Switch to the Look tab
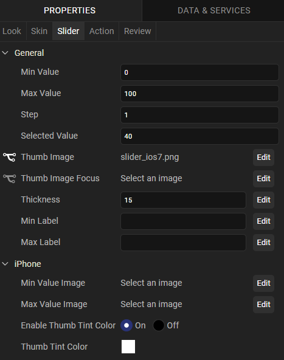This screenshot has width=284, height=360. tap(12, 31)
